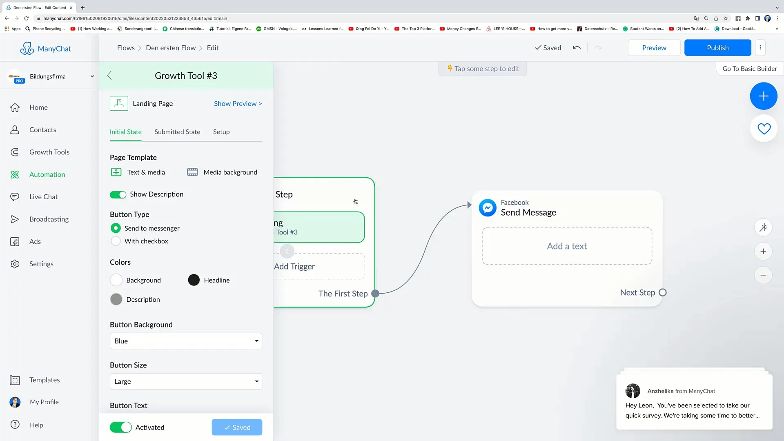The width and height of the screenshot is (784, 441).
Task: Click the Growth Tools sidebar icon
Action: click(x=14, y=151)
